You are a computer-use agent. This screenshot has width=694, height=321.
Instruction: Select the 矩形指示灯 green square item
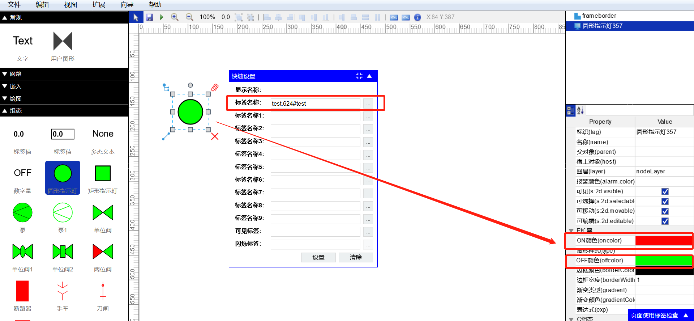coord(103,173)
